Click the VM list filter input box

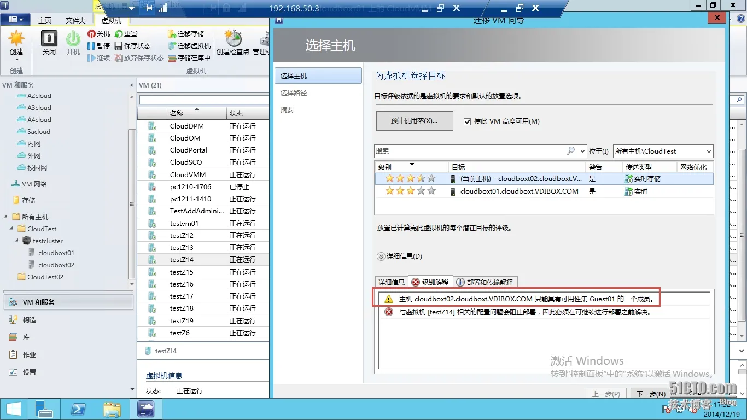click(204, 100)
